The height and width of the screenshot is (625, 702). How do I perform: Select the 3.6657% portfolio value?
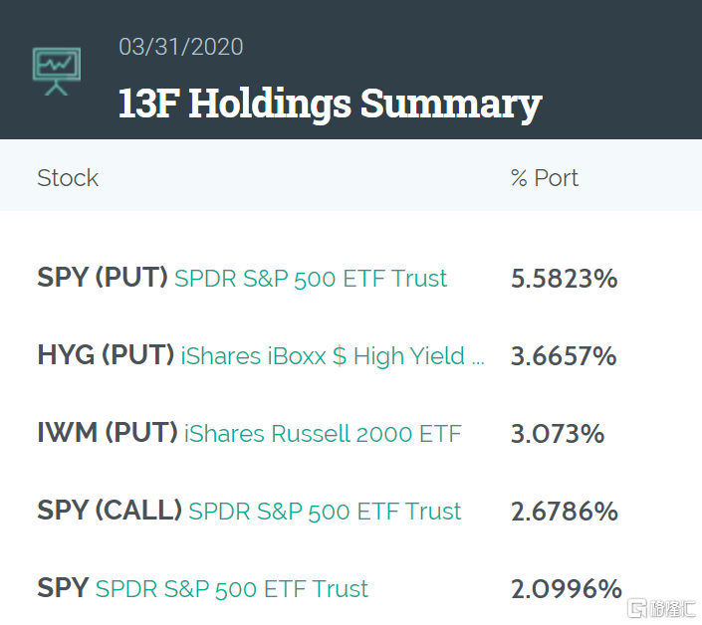(564, 356)
